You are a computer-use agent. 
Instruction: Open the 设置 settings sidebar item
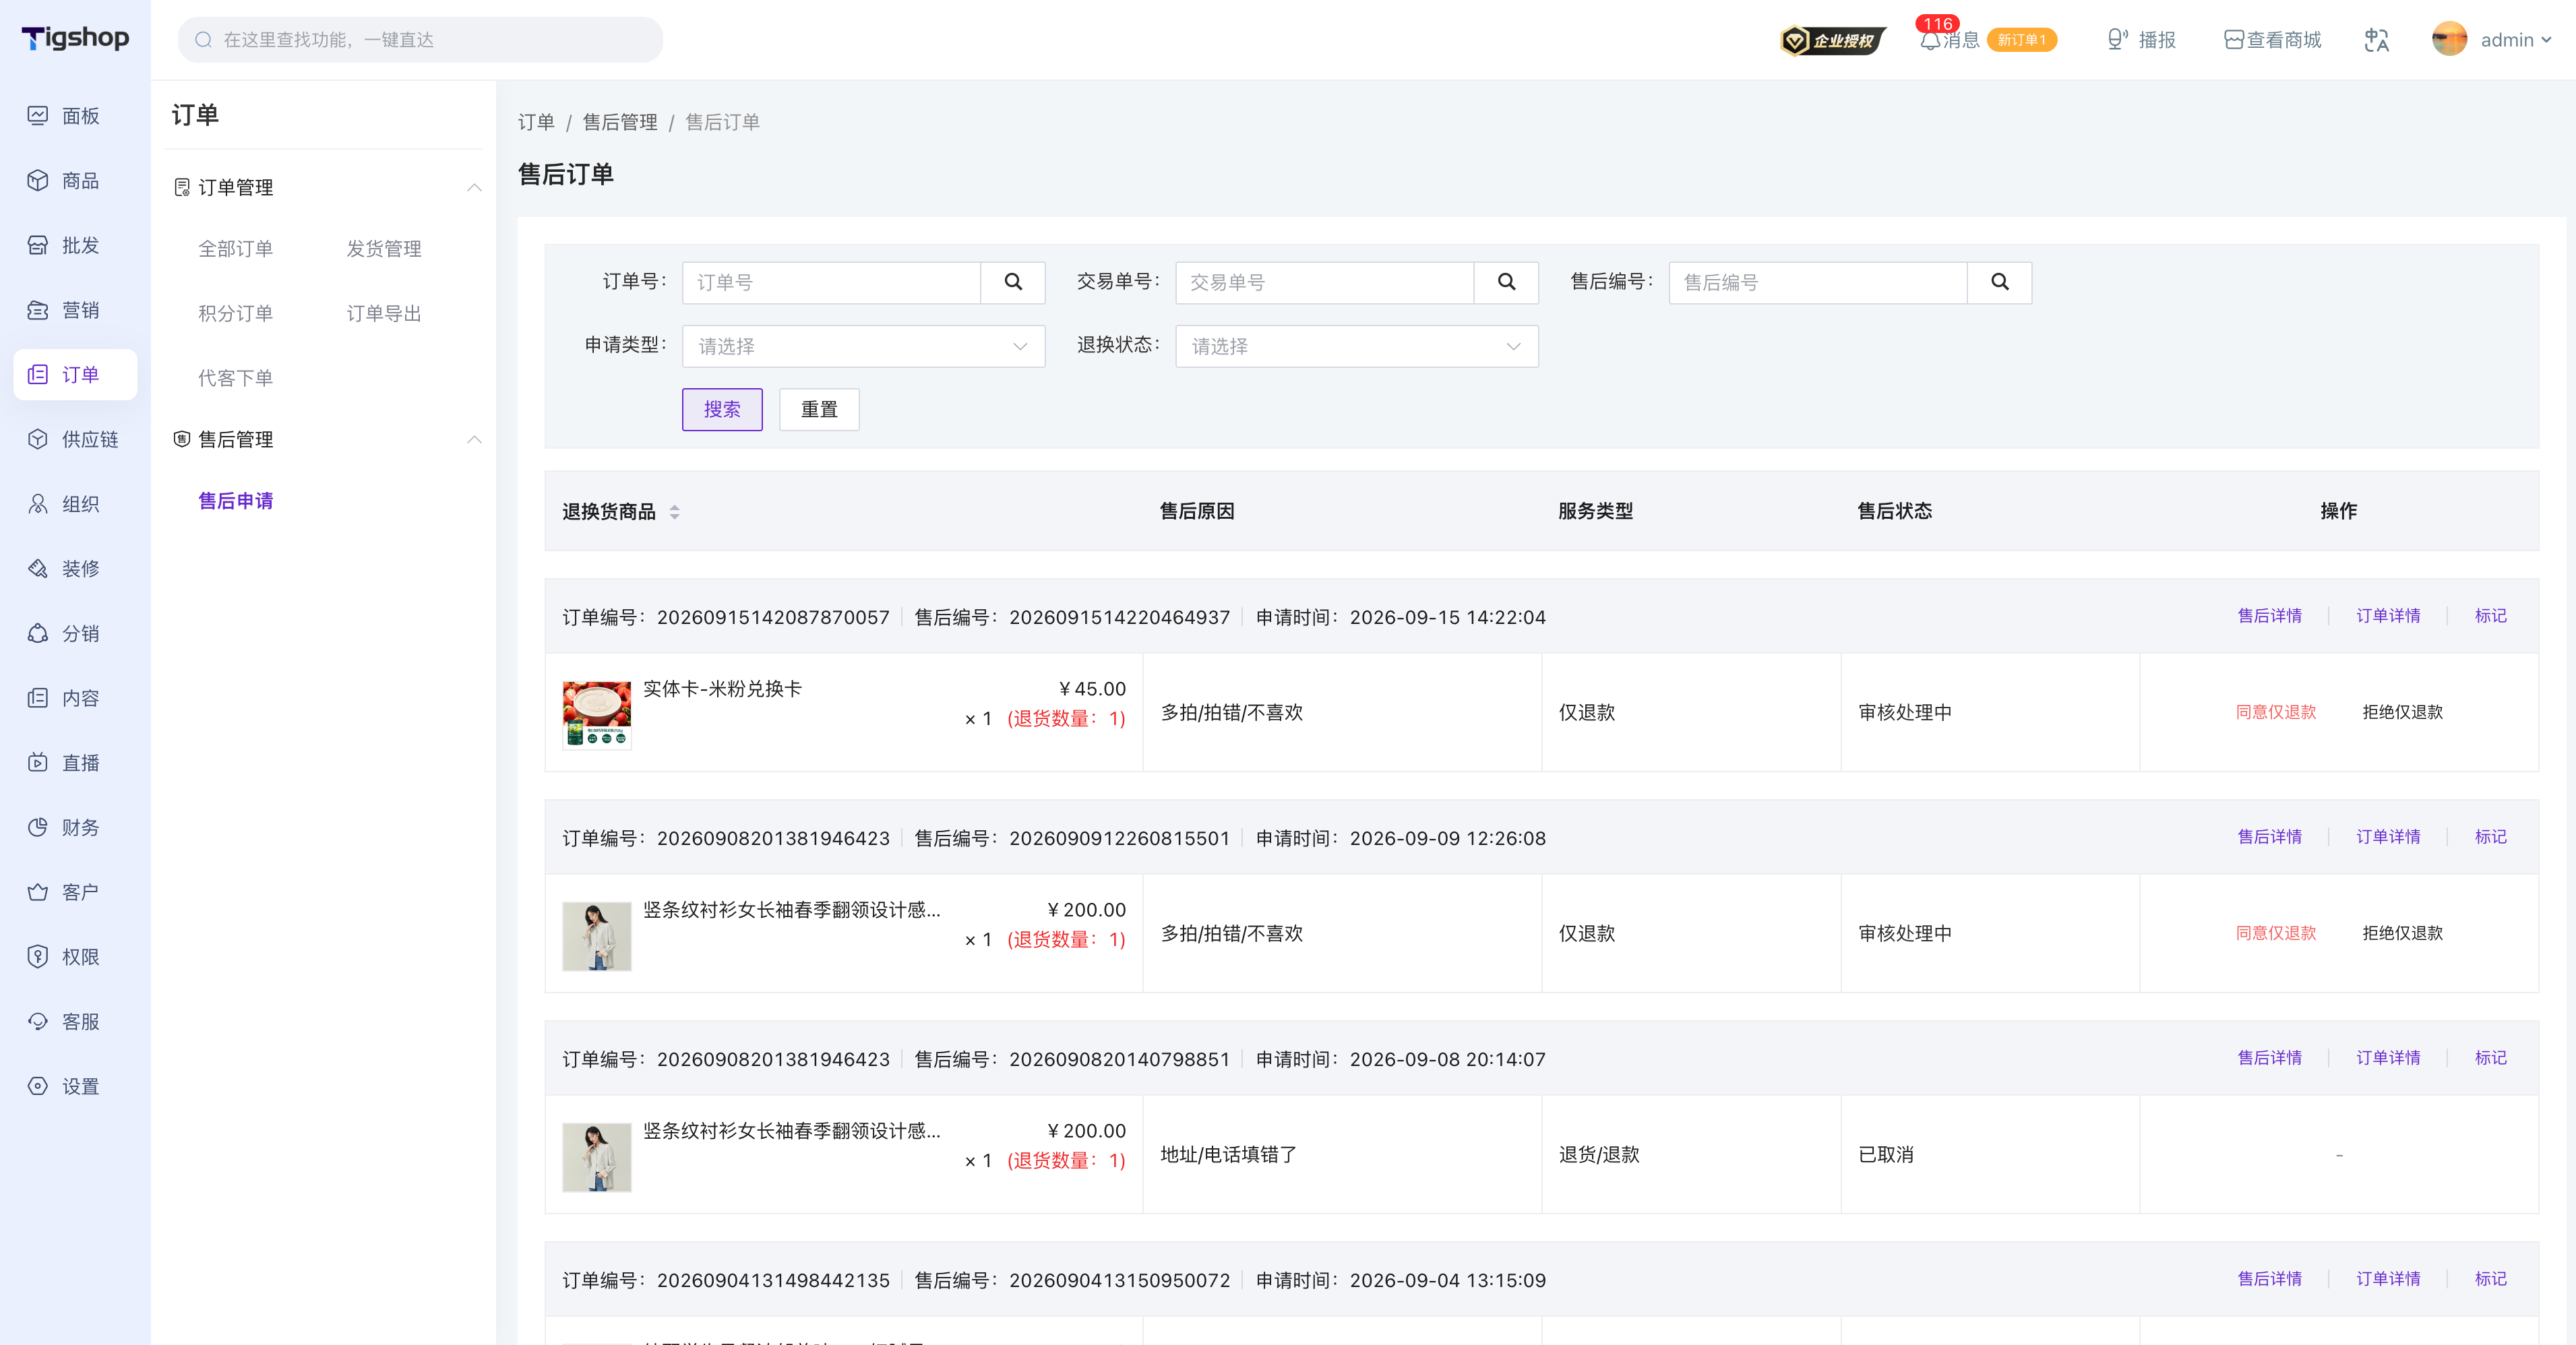(75, 1086)
